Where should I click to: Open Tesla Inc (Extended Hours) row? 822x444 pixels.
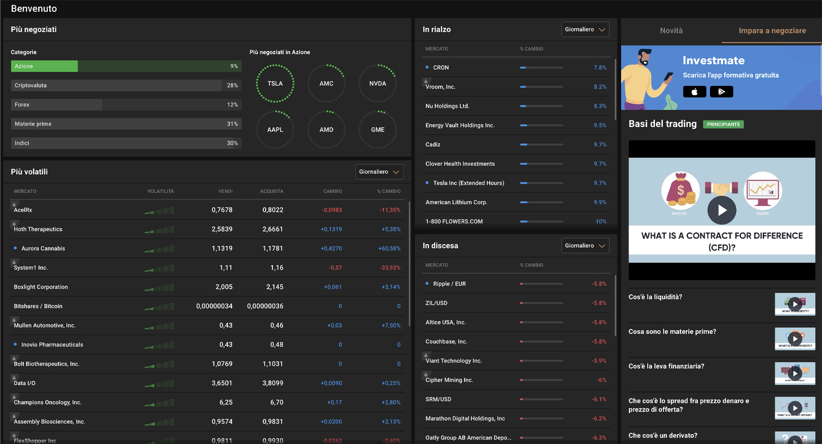pyautogui.click(x=468, y=183)
